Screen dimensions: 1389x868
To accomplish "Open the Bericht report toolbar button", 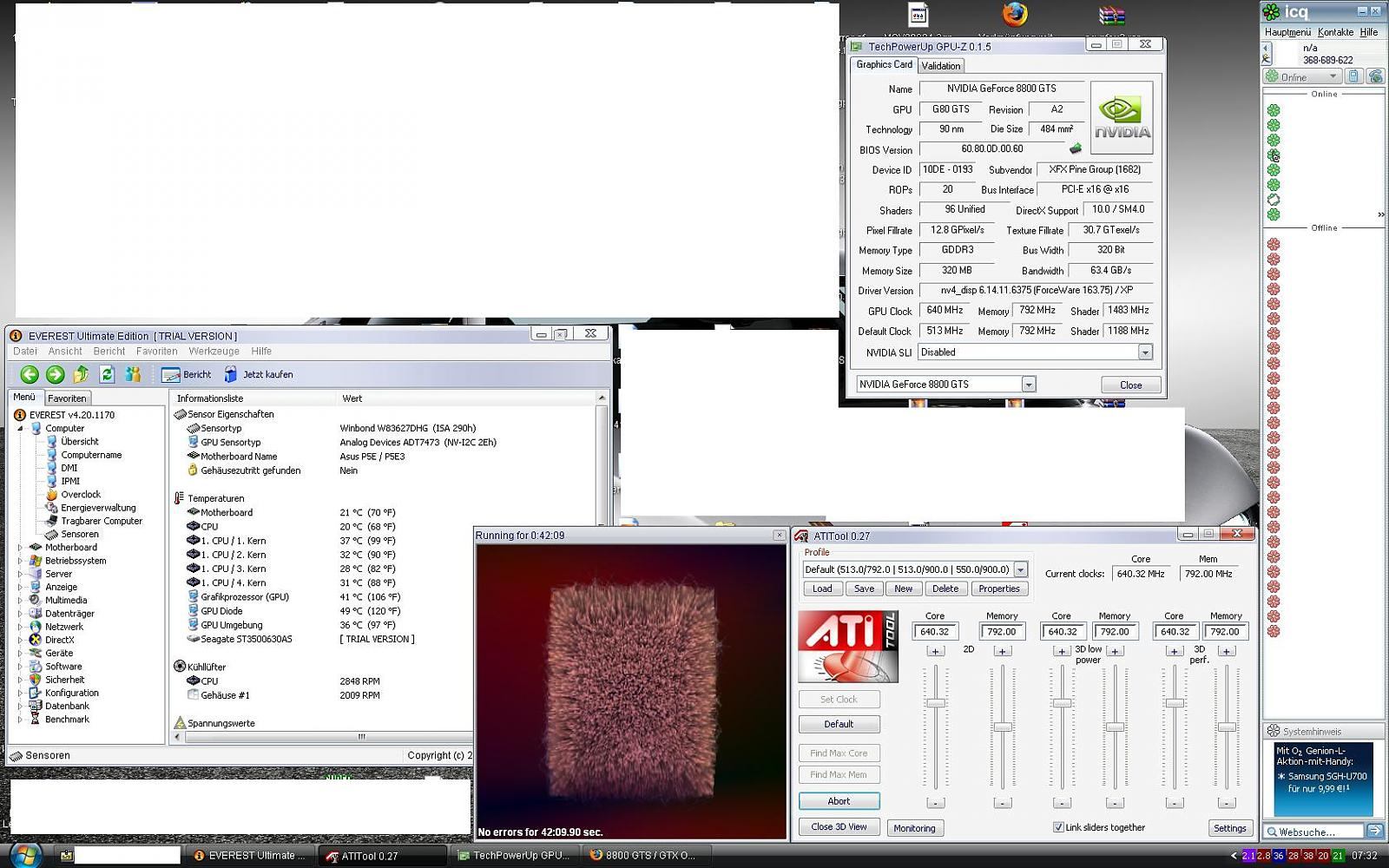I will click(x=187, y=374).
